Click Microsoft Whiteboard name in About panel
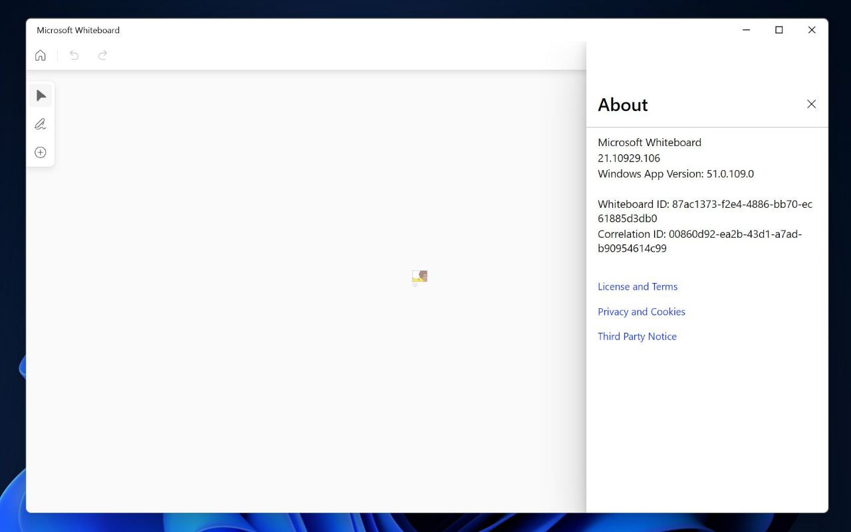851x532 pixels. click(650, 142)
